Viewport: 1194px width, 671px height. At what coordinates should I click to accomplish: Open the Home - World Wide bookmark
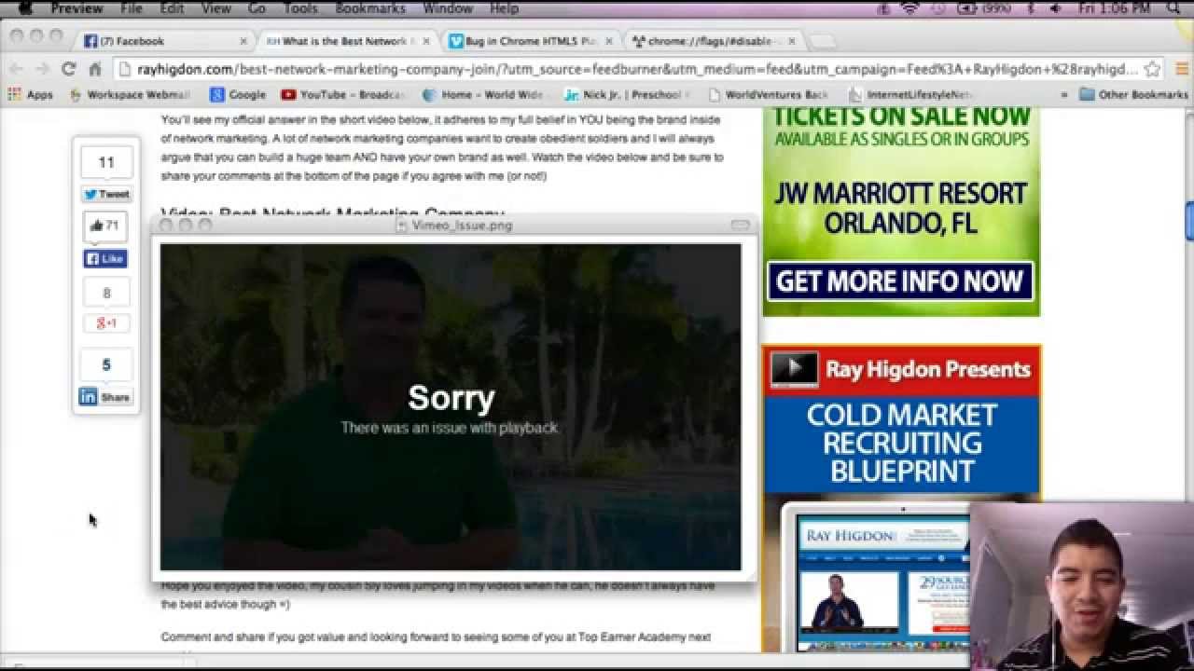pyautogui.click(x=483, y=94)
